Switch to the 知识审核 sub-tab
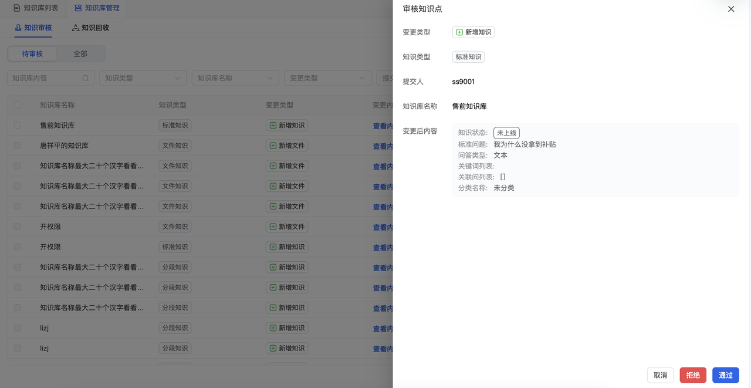 [33, 28]
